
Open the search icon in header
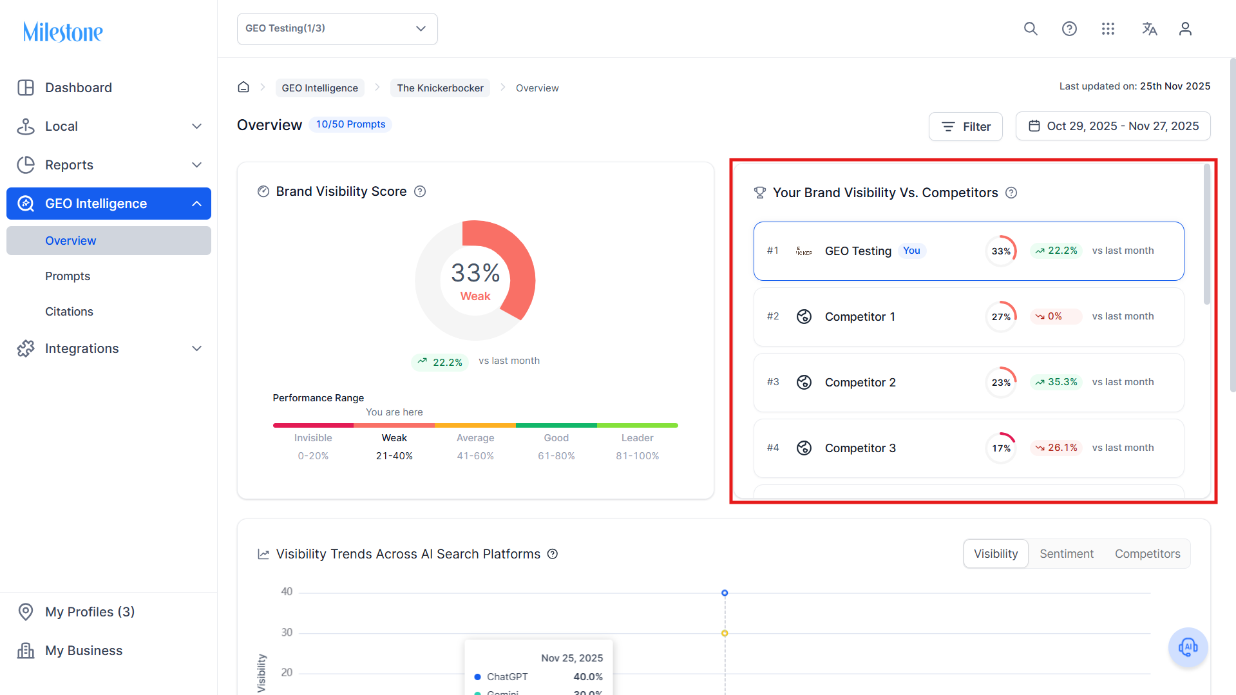[x=1031, y=29]
